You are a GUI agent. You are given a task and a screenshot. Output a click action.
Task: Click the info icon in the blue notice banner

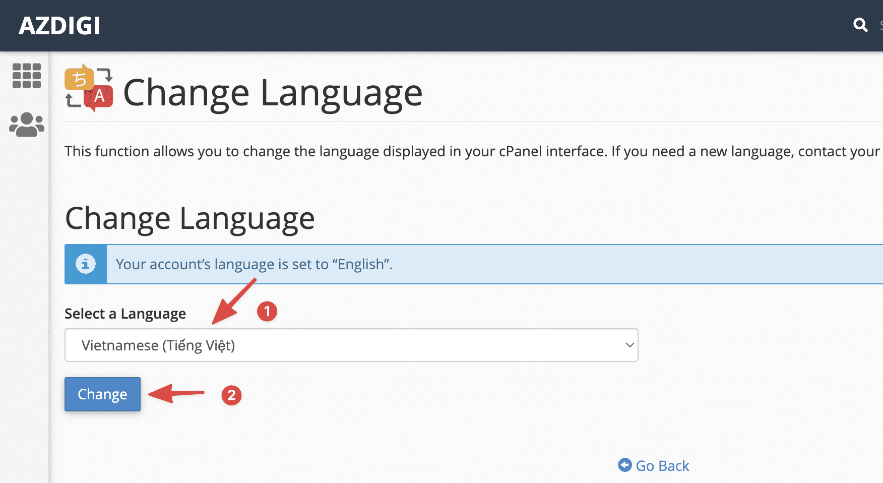[x=85, y=264]
